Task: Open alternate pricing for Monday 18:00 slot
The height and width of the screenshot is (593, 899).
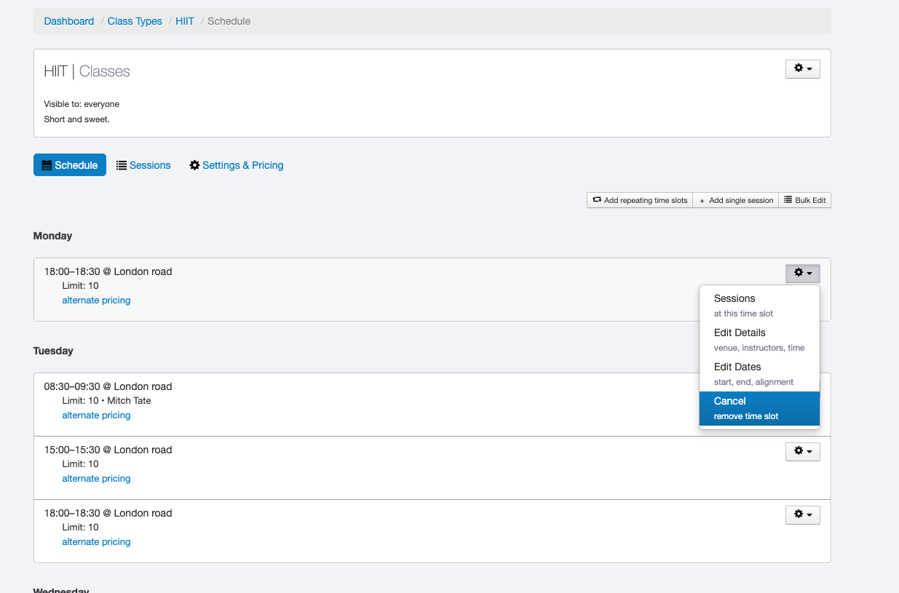Action: click(96, 301)
